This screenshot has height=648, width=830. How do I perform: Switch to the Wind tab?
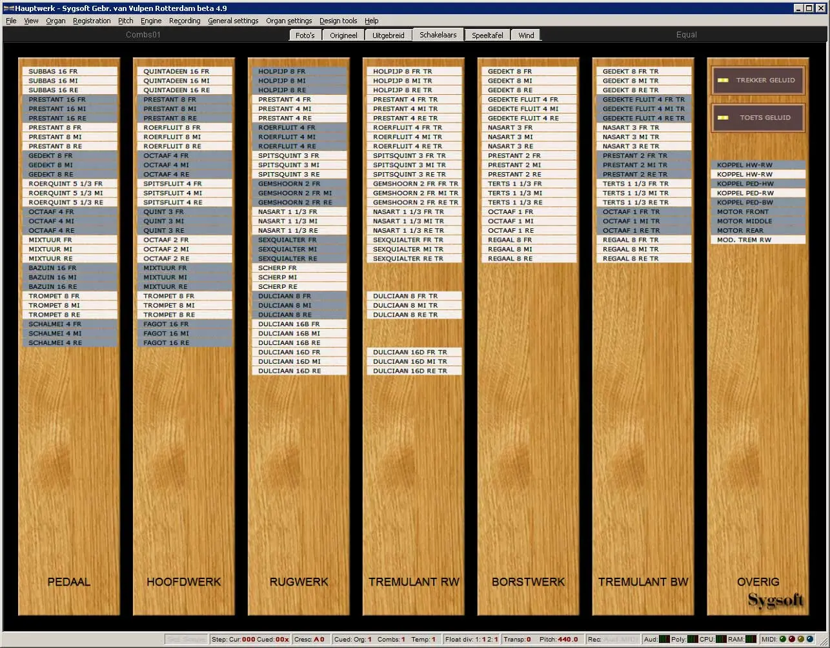point(526,35)
